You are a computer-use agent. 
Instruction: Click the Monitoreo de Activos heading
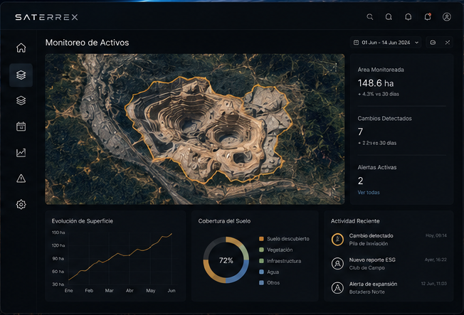point(87,43)
